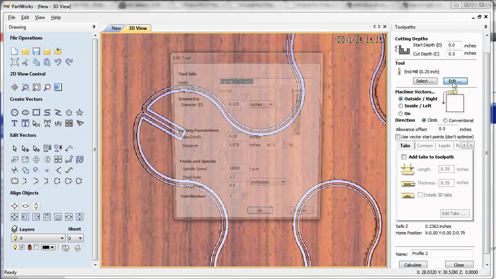
Task: Click the Paste clipboard icon
Action: (x=47, y=62)
